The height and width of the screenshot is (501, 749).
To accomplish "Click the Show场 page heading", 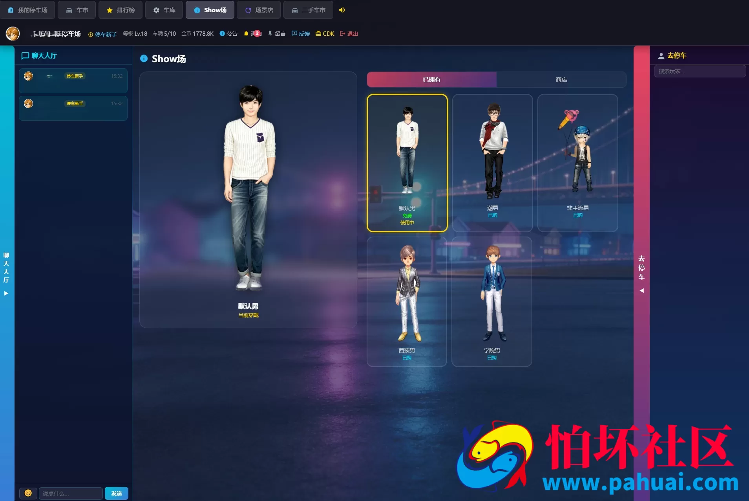I will point(163,59).
